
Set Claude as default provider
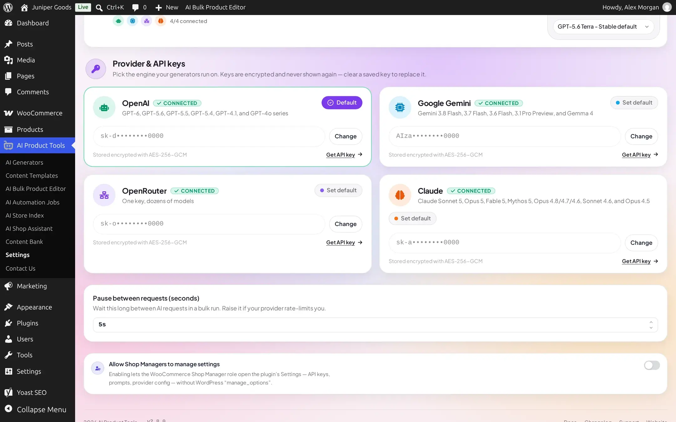click(x=412, y=219)
